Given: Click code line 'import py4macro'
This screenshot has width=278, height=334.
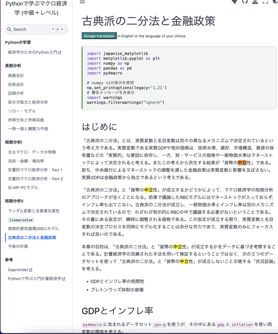Looking at the screenshot, I should [x=104, y=73].
